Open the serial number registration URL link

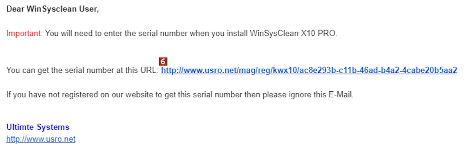click(x=309, y=70)
